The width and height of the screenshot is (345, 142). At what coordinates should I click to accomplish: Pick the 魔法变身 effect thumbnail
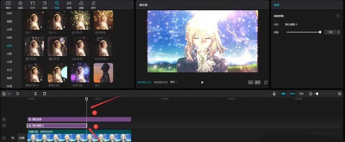click(57, 47)
